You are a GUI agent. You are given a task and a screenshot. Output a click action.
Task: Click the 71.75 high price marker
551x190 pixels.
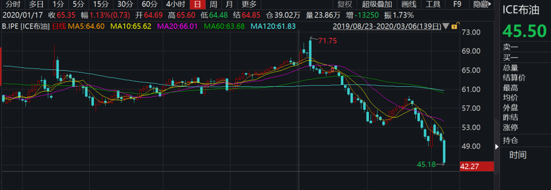(x=328, y=41)
